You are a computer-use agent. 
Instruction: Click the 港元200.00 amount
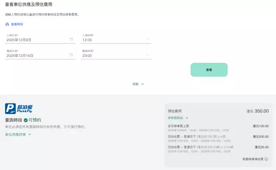[x=261, y=137]
